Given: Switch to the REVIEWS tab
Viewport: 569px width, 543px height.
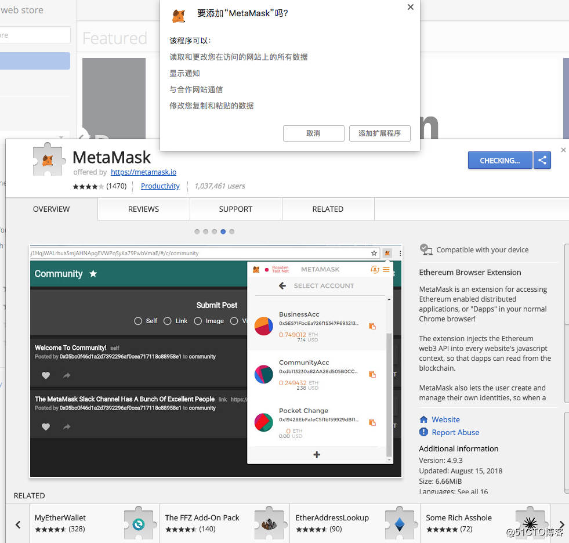Looking at the screenshot, I should [x=143, y=209].
